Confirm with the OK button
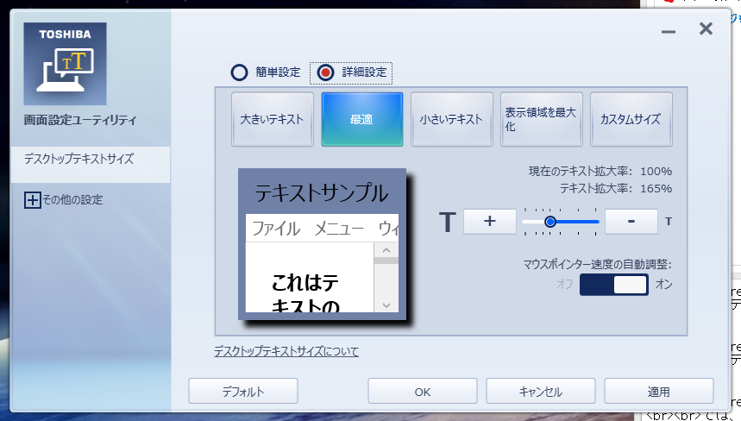The height and width of the screenshot is (421, 741). click(423, 391)
